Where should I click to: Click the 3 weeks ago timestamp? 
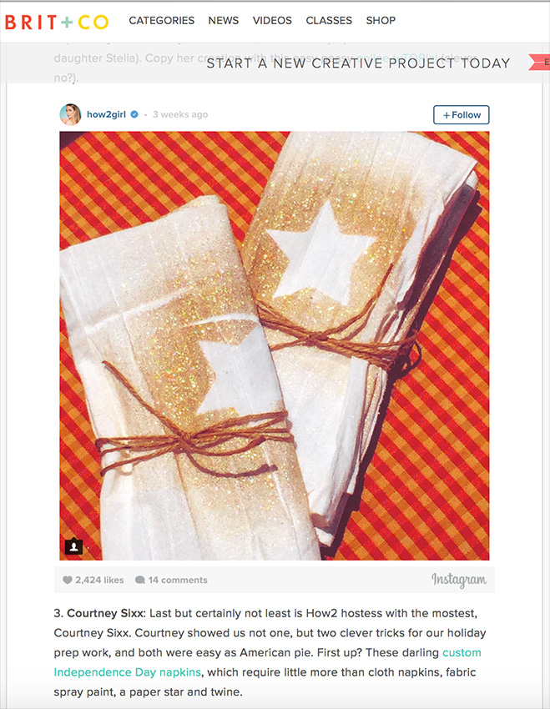[x=180, y=114]
